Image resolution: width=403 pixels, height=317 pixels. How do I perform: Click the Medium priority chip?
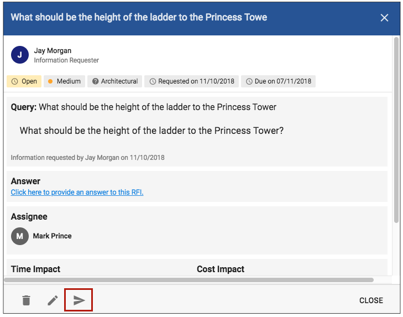click(x=64, y=81)
